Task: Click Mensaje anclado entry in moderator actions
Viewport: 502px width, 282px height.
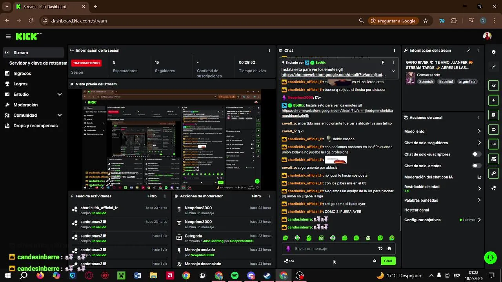Action: point(224,252)
